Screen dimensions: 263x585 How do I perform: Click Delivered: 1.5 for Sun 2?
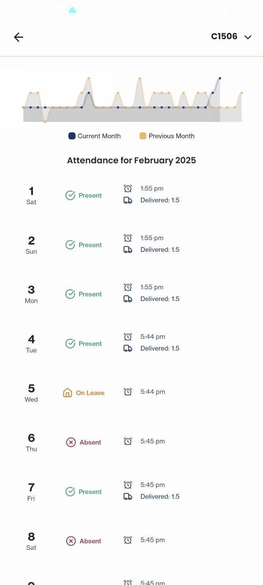pos(160,250)
